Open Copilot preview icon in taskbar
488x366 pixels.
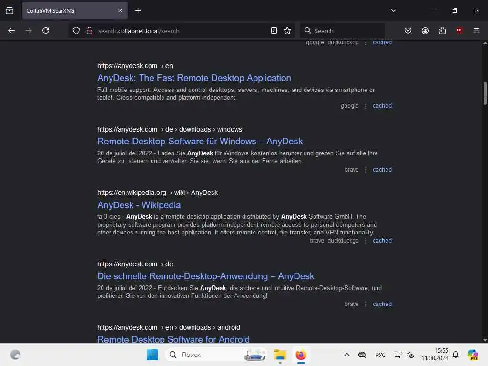[x=473, y=355]
